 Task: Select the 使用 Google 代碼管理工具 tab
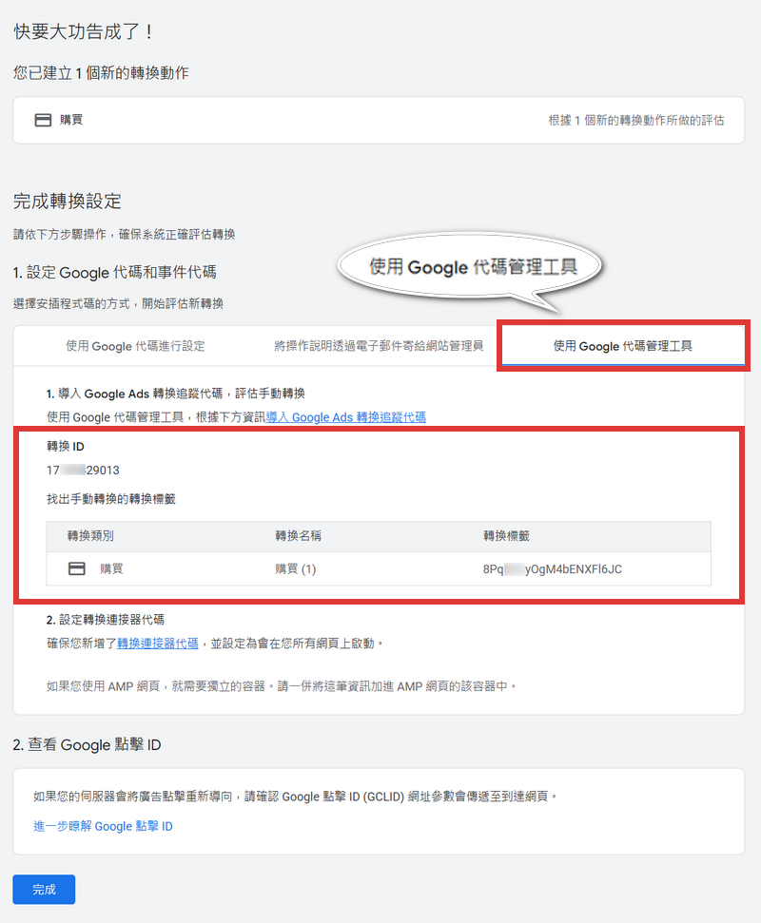(623, 345)
